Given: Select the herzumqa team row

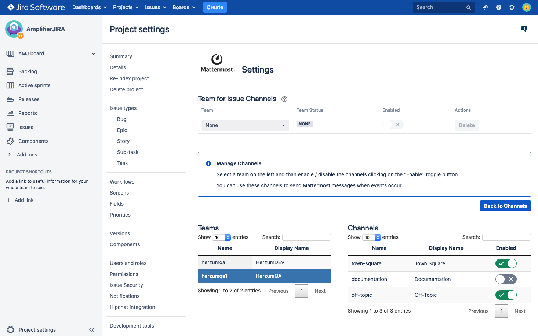Looking at the screenshot, I should click(264, 262).
